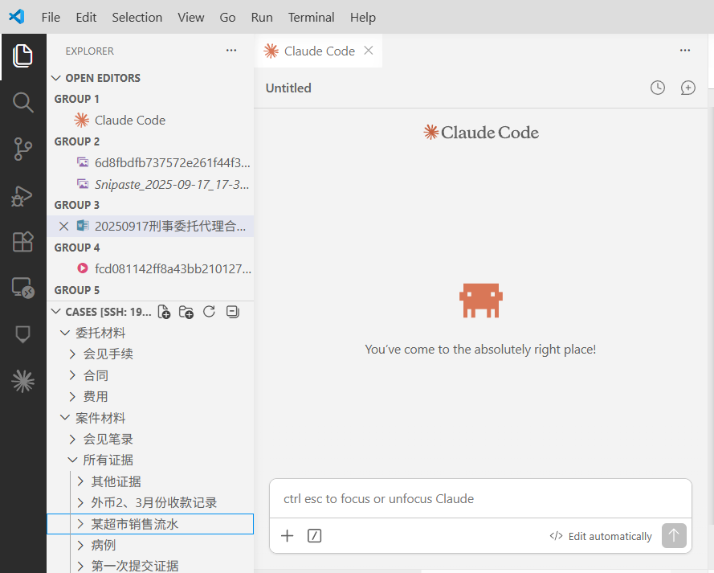Switch to the Claude Code editor tab
Image resolution: width=714 pixels, height=573 pixels.
click(x=319, y=51)
